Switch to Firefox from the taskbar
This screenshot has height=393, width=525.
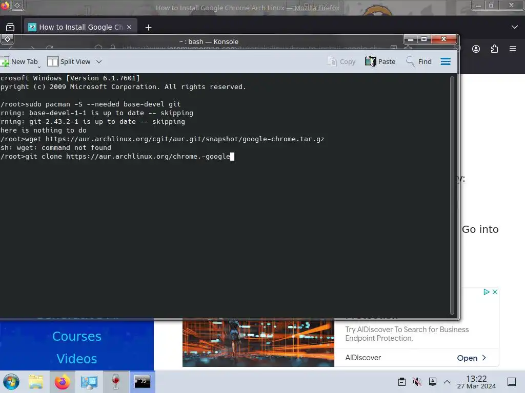(62, 382)
